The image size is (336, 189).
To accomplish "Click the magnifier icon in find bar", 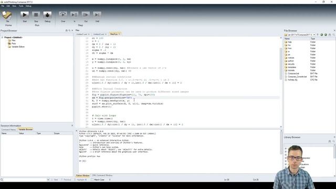I will point(2,180).
